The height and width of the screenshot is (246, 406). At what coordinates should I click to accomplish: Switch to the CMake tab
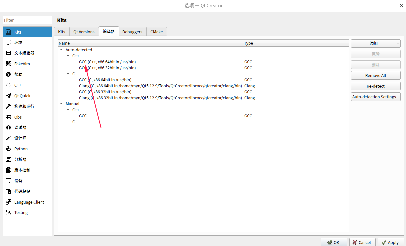click(157, 32)
